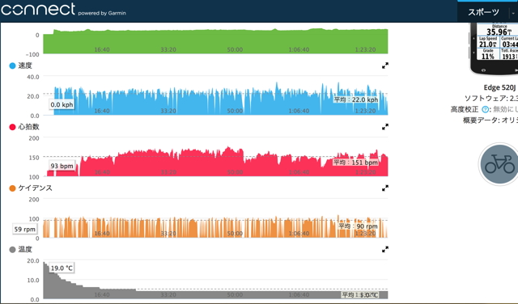
Task: Click the cycling activity bicycle icon
Action: (499, 164)
